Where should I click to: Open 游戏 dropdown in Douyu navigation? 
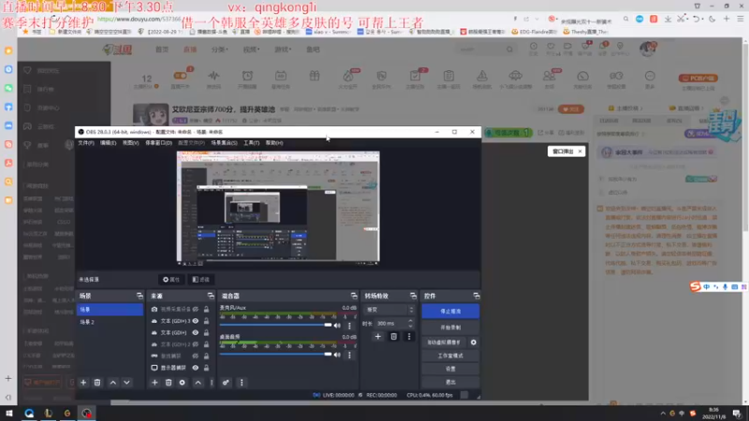click(x=283, y=50)
